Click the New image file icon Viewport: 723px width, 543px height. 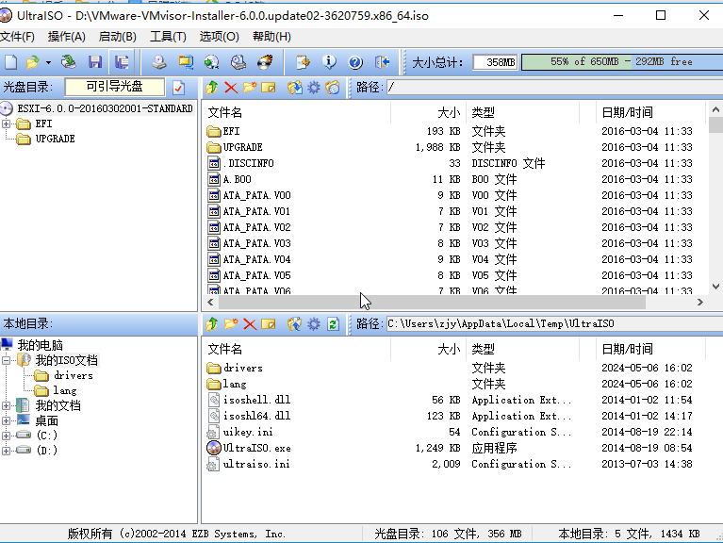[10, 62]
